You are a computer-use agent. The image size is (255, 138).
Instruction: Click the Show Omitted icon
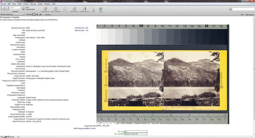(x=55, y=9)
